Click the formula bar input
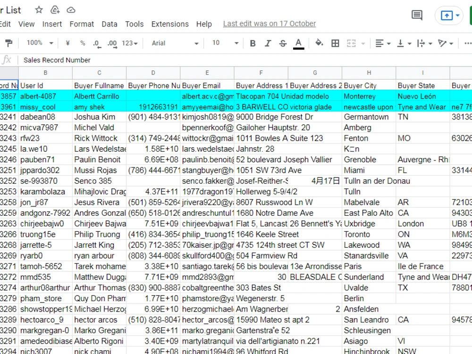Viewport: 472px width, 354px height. click(x=244, y=60)
